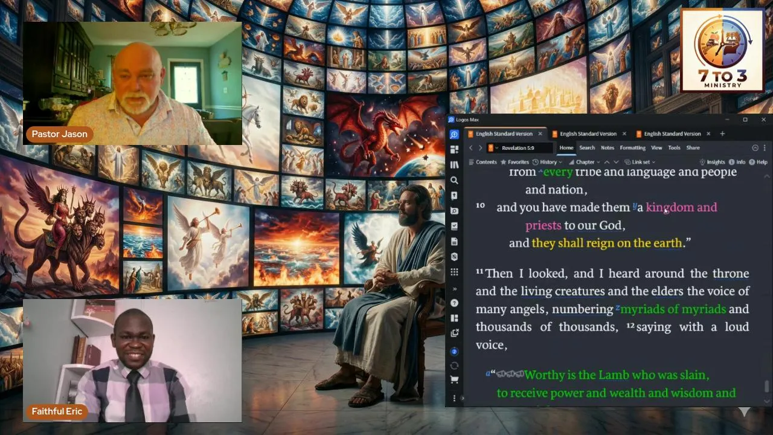Expand the History dropdown

pos(548,162)
